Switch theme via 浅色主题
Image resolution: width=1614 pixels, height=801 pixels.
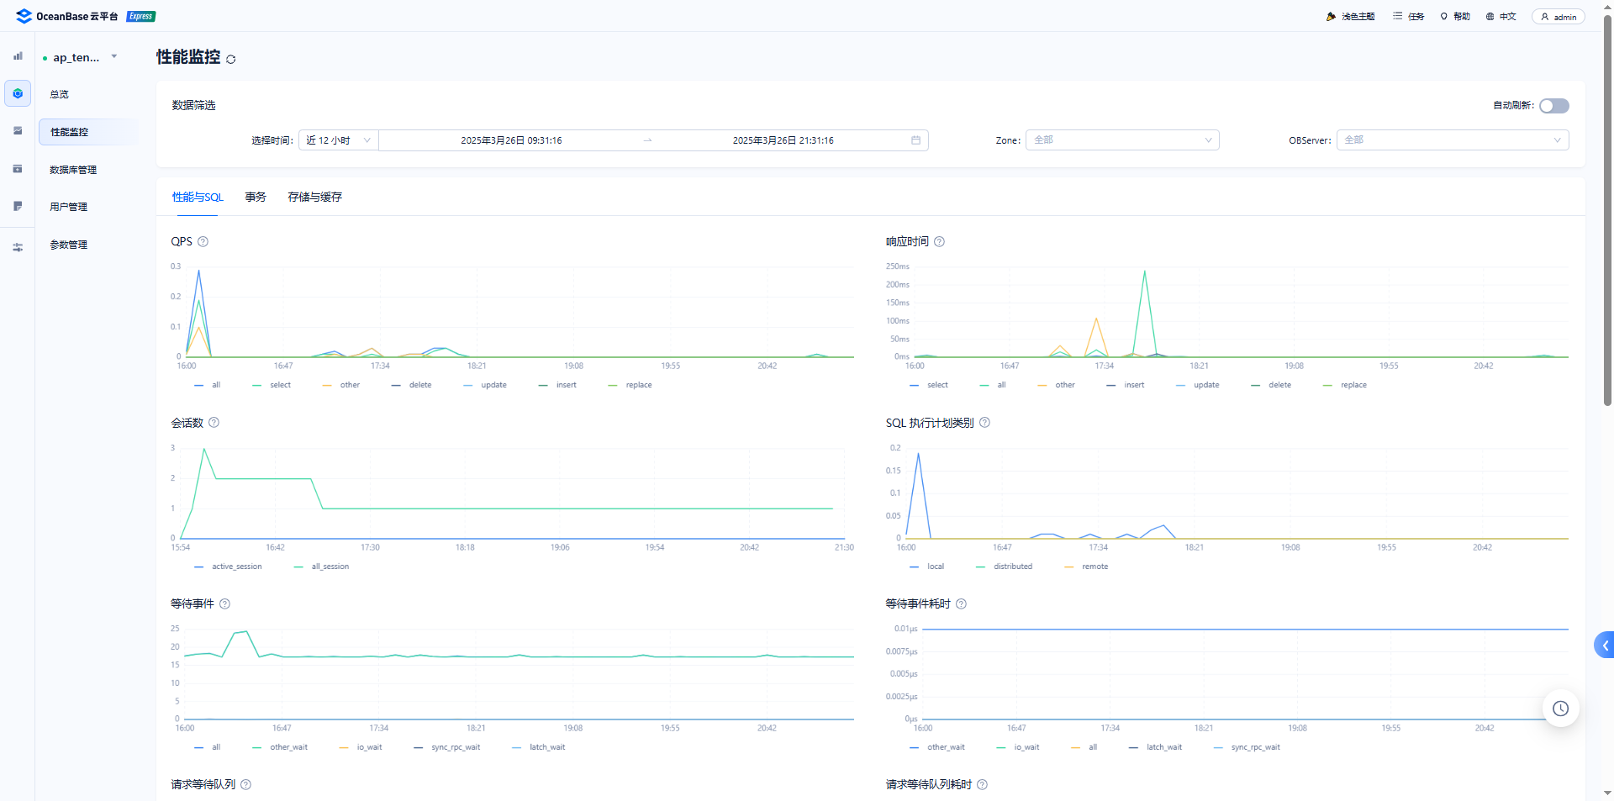click(x=1350, y=17)
